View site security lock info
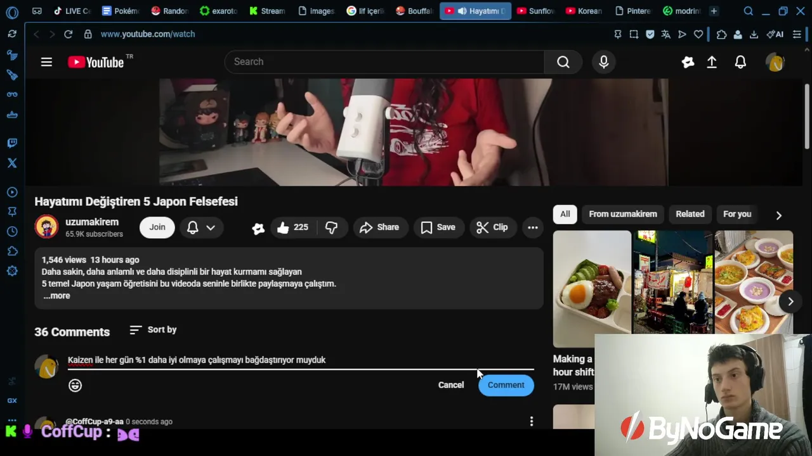Image resolution: width=812 pixels, height=456 pixels. 88,34
